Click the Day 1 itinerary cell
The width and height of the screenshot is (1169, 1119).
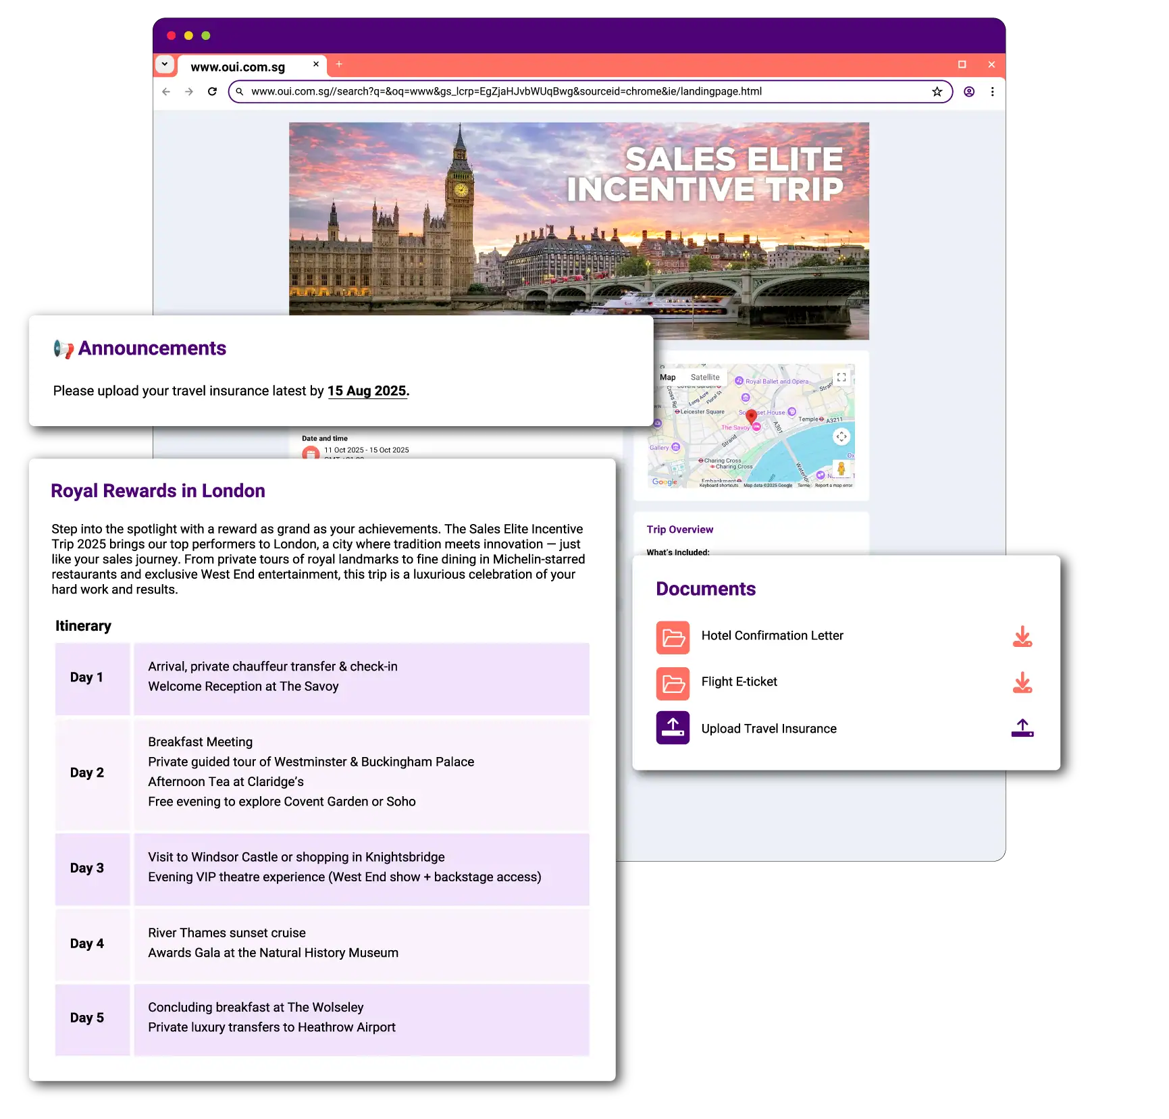click(93, 679)
